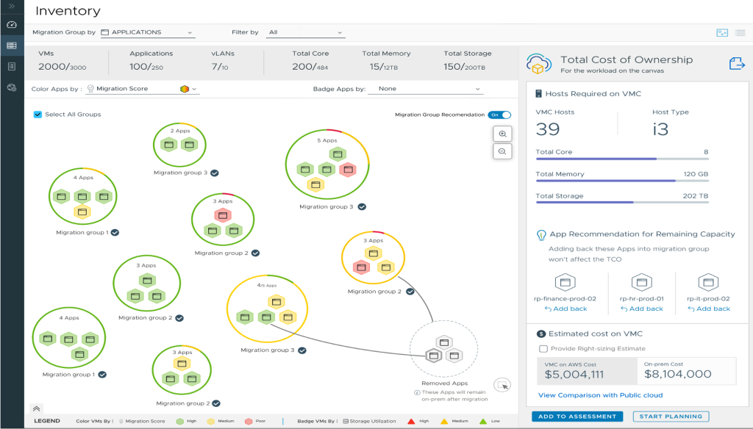Add back rp-finance-prod-02 app
This screenshot has width=753, height=429.
(565, 309)
